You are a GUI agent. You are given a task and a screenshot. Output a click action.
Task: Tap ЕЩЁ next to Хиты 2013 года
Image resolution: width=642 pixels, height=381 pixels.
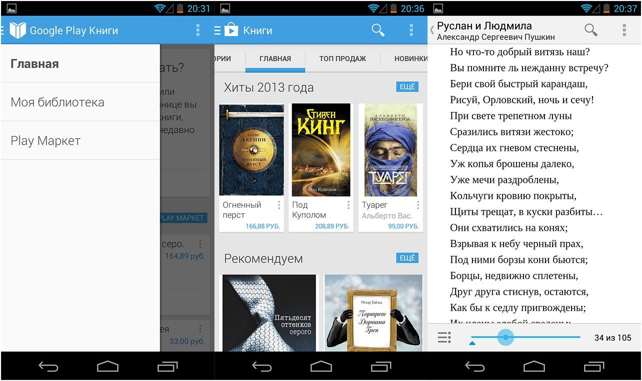407,86
